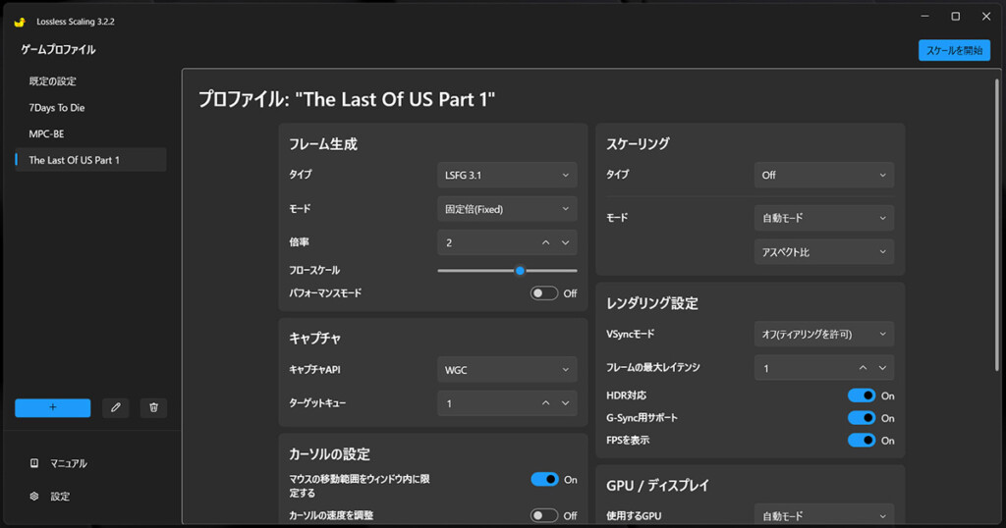The image size is (1006, 528).
Task: Click the trash delete profile icon
Action: pyautogui.click(x=153, y=407)
